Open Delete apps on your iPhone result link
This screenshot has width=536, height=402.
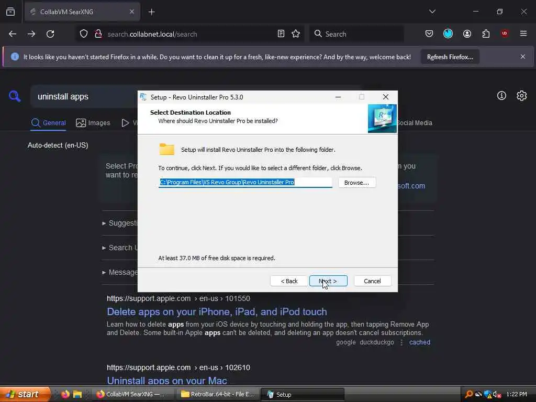(217, 312)
